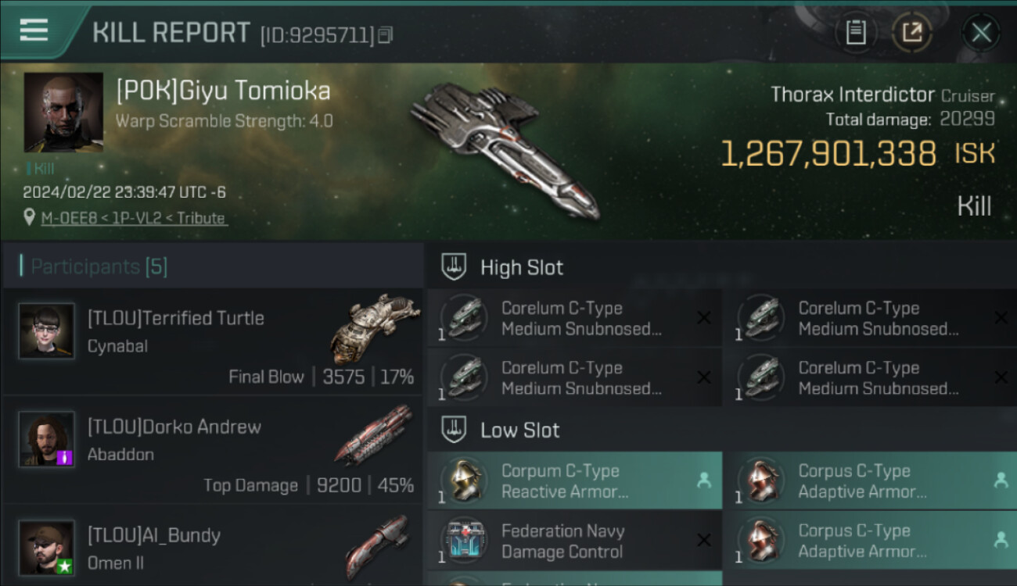This screenshot has width=1017, height=586.
Task: Open Giyu Tomioka's portrait
Action: tap(63, 113)
